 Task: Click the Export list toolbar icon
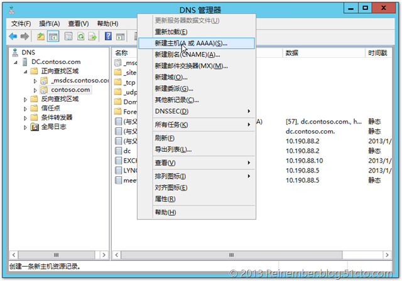[93, 36]
